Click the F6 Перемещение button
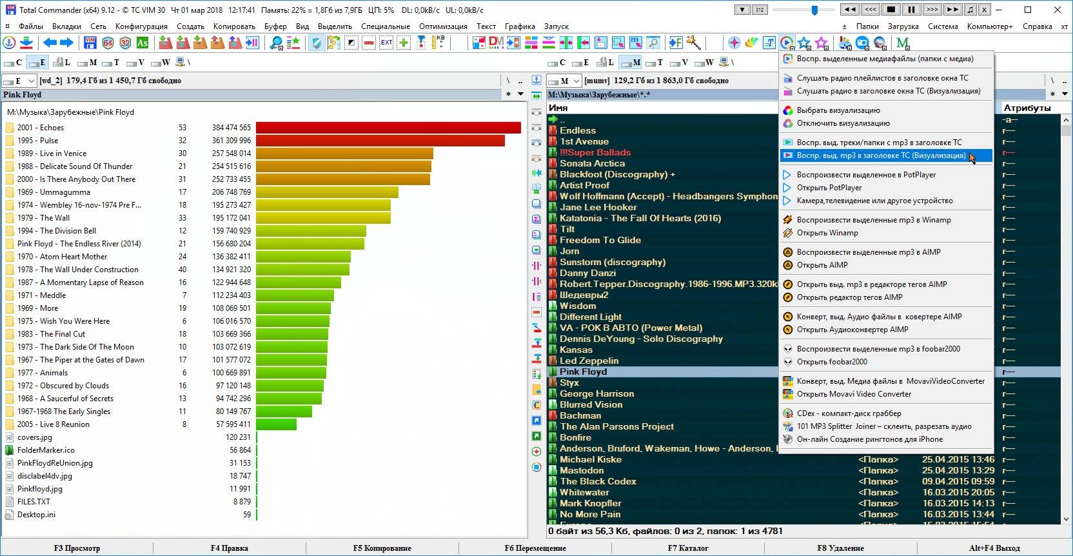This screenshot has width=1073, height=556. point(535,548)
